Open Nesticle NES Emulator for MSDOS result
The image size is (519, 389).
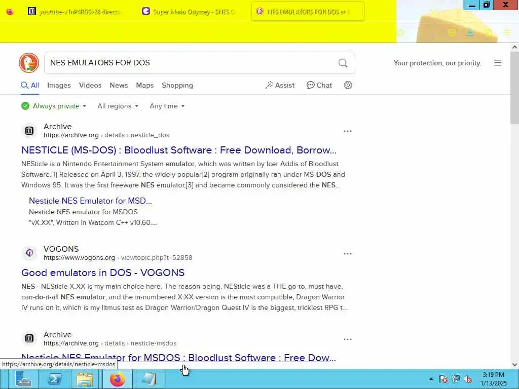(179, 358)
